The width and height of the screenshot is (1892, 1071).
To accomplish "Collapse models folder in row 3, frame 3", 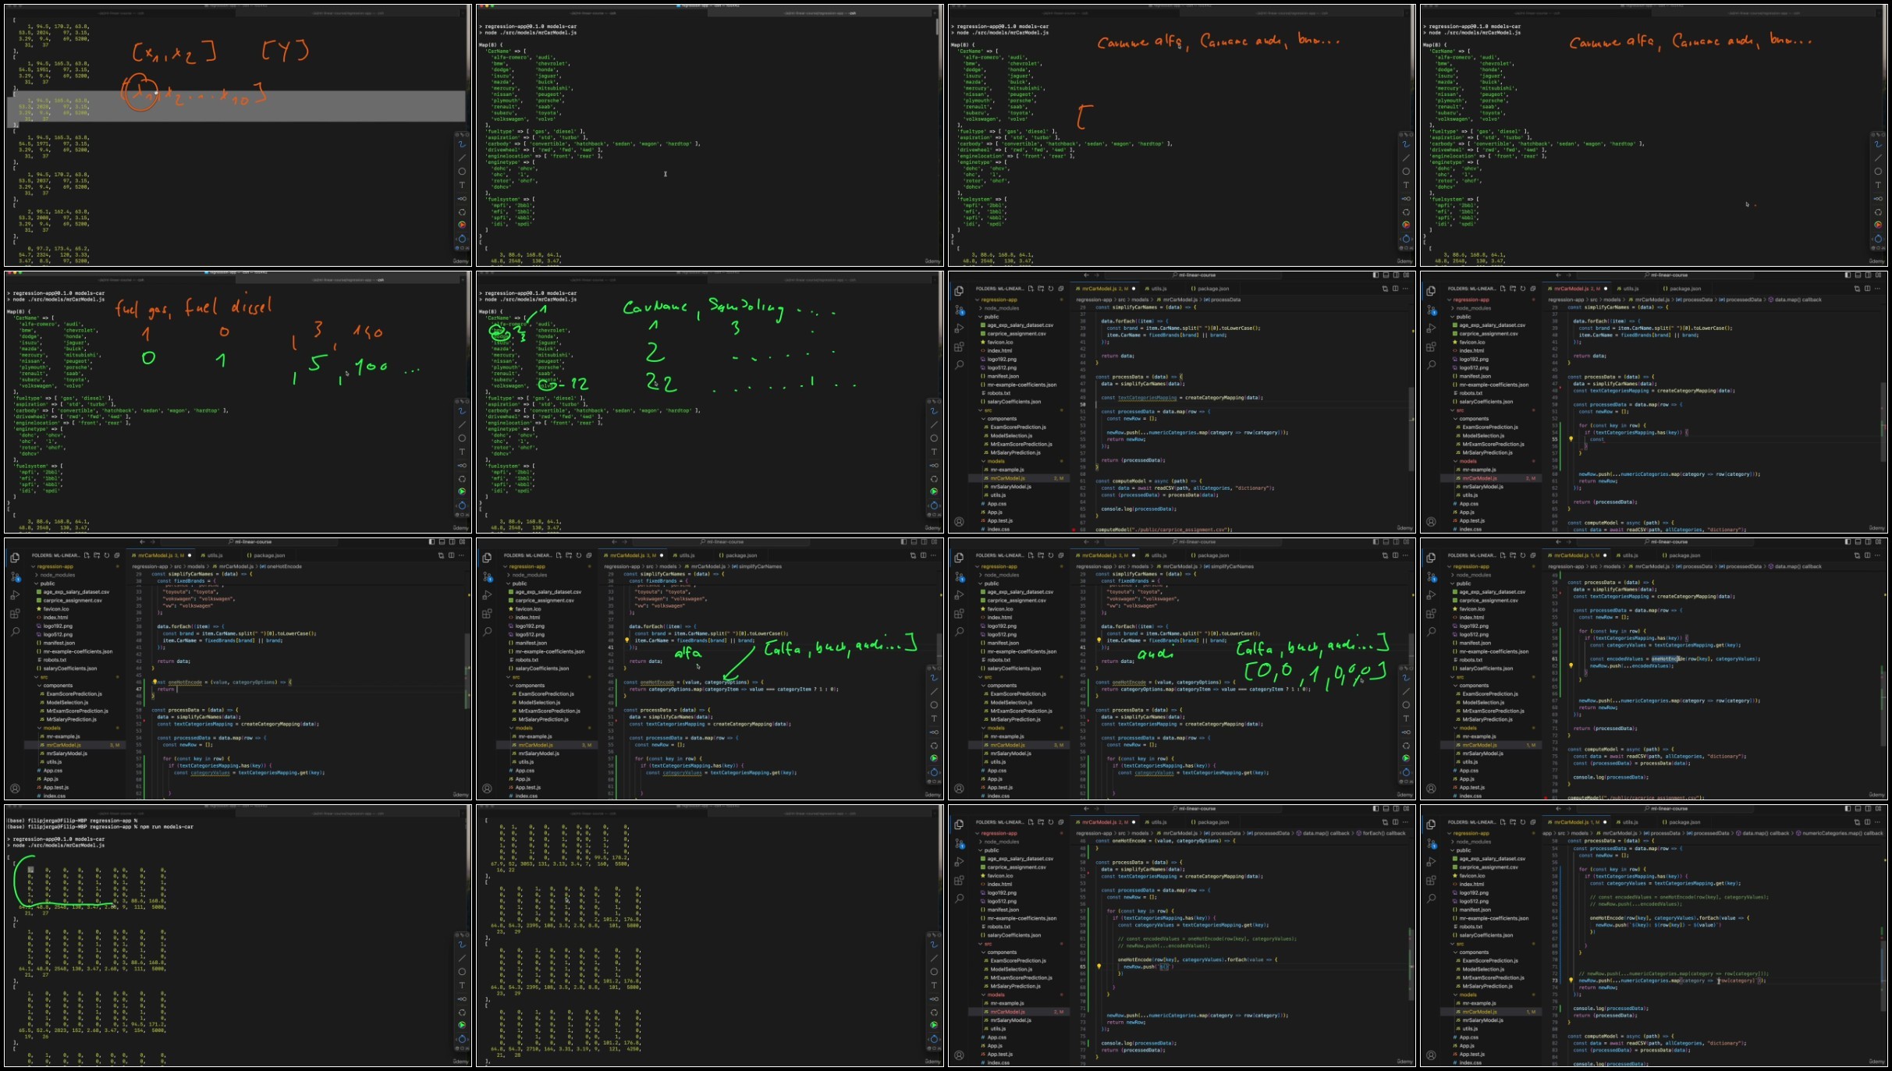I will (x=995, y=728).
